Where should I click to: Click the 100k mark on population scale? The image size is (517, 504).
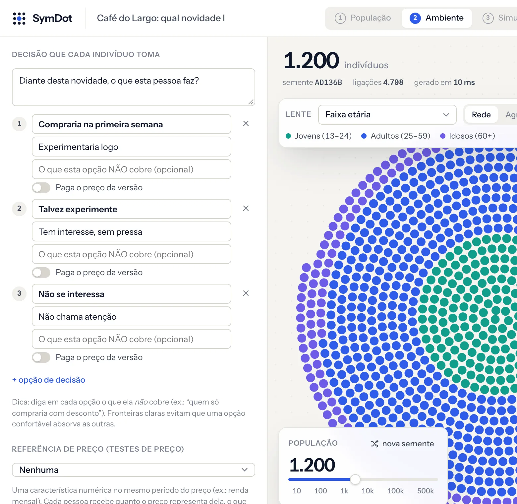(396, 491)
